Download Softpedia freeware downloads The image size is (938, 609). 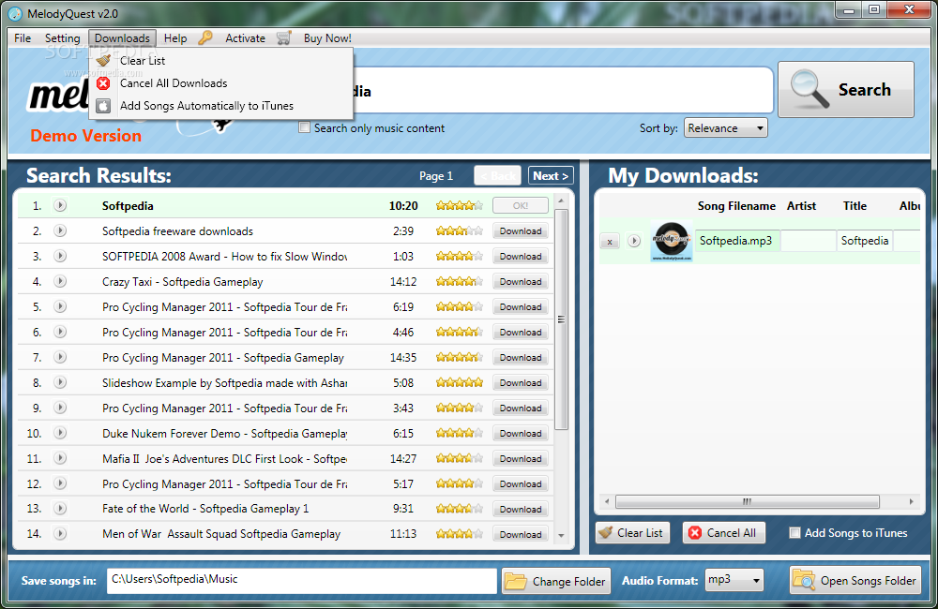(x=521, y=230)
